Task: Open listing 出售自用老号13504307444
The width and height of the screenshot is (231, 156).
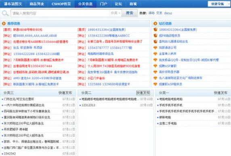Action: click(33, 66)
